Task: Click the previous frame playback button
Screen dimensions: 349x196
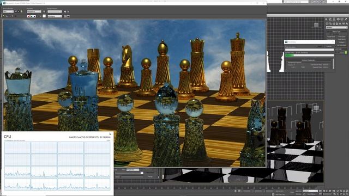Action: (x=324, y=191)
